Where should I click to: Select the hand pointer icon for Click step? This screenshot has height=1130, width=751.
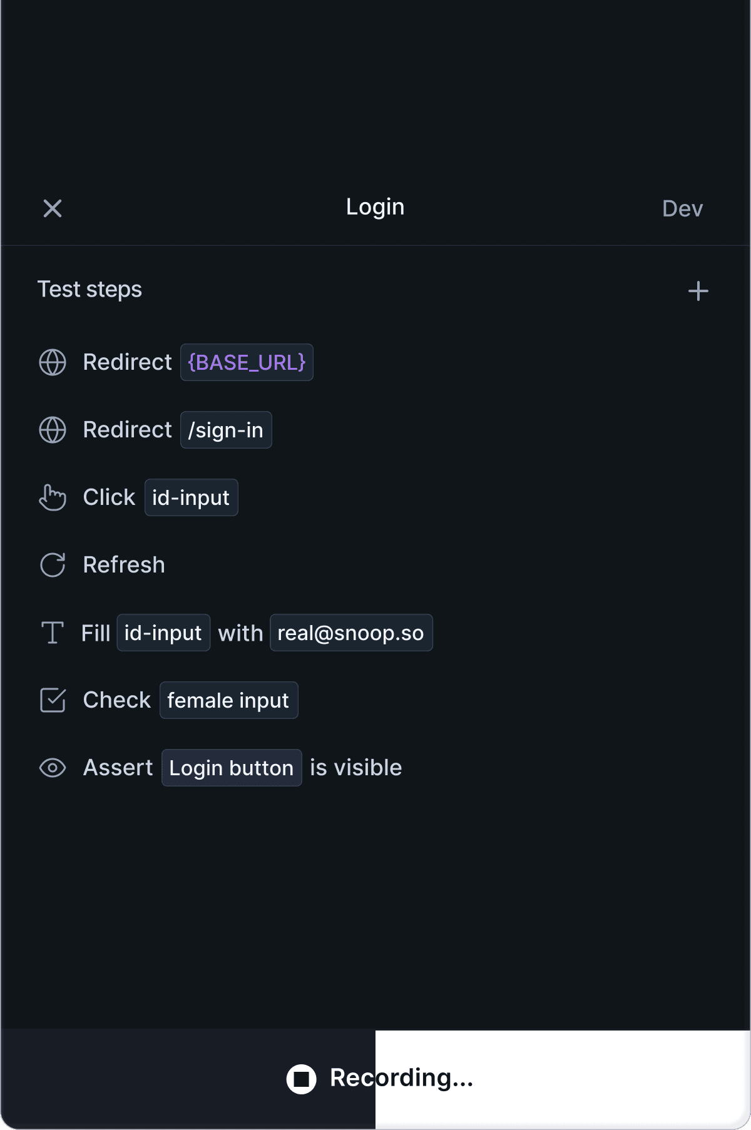point(53,497)
